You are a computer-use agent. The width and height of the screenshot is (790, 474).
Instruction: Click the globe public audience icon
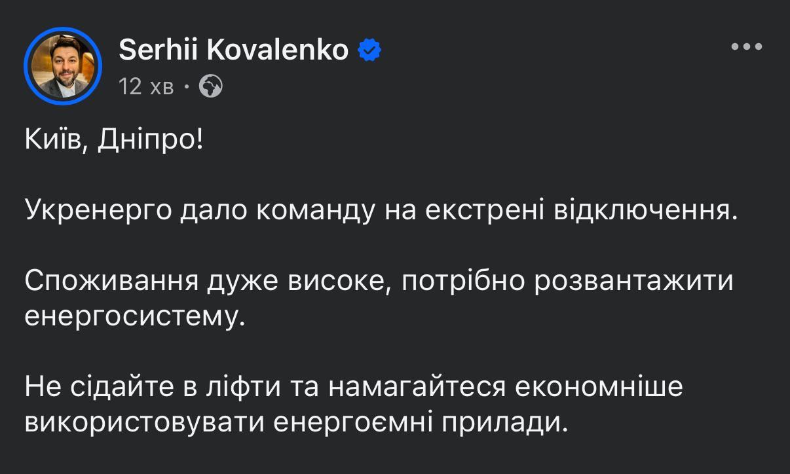[210, 86]
